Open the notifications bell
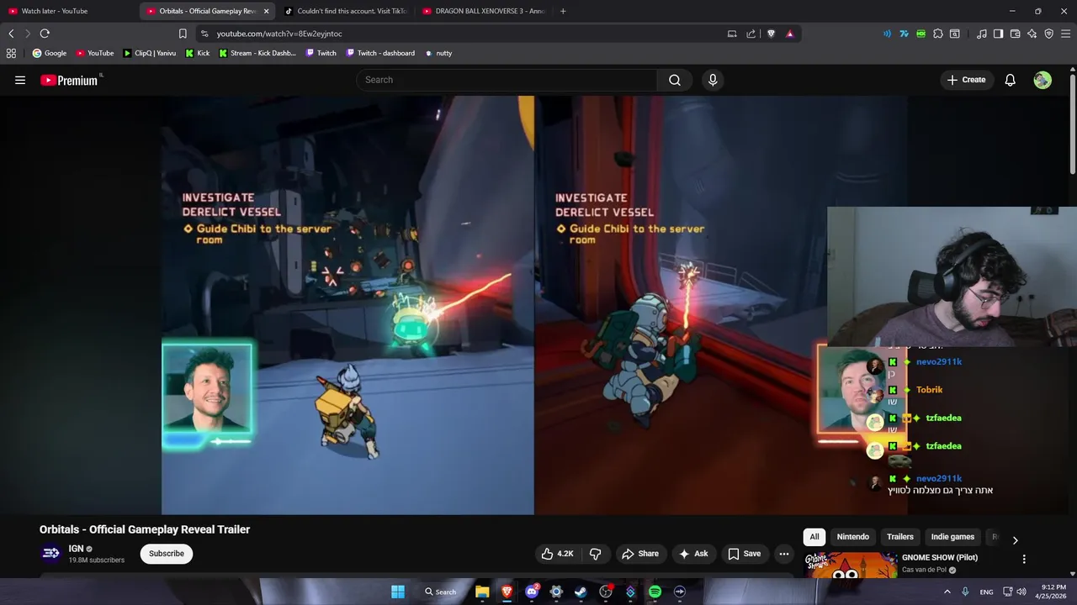Viewport: 1077px width, 605px height. (1010, 80)
